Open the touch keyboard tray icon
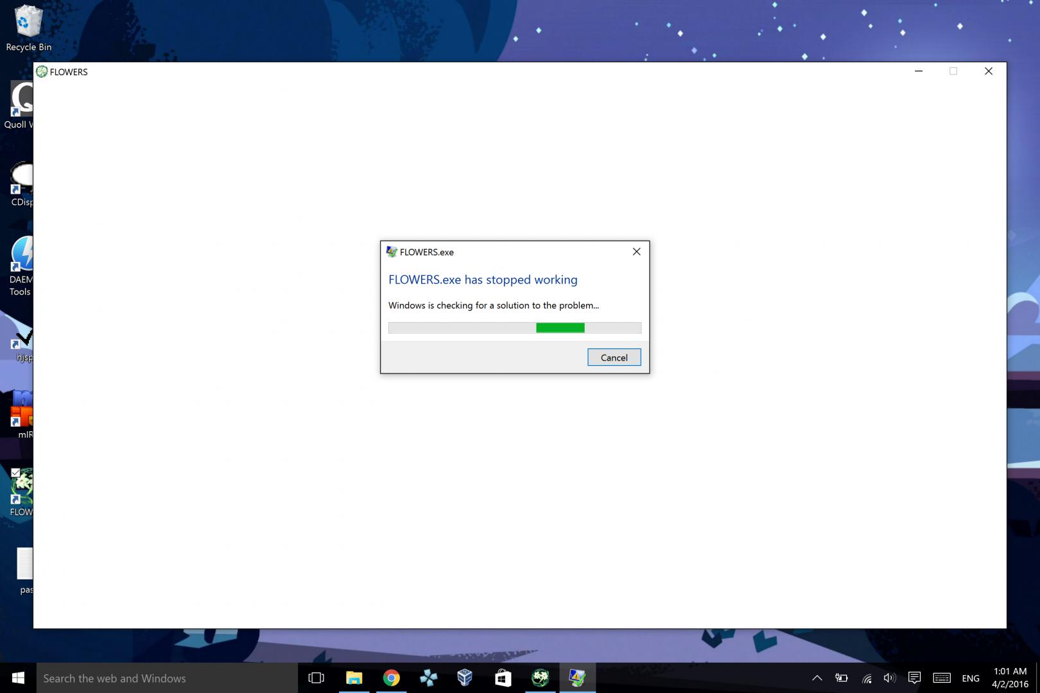The height and width of the screenshot is (693, 1040). [942, 678]
